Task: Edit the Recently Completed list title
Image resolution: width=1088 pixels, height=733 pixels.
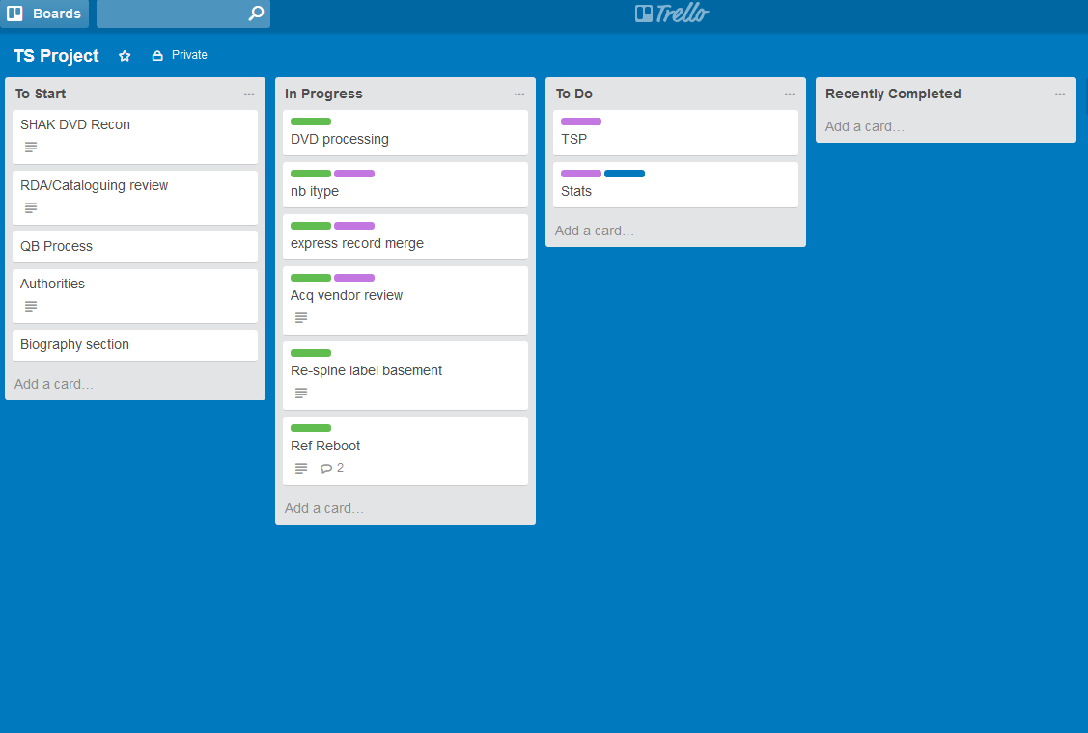Action: [x=893, y=94]
